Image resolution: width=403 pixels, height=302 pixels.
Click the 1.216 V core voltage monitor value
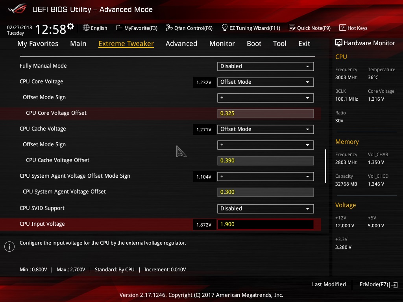click(x=376, y=99)
